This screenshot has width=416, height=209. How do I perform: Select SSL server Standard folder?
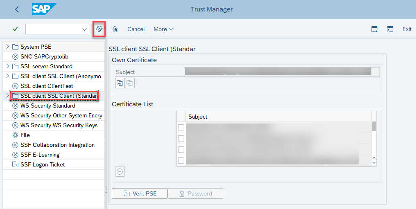click(46, 67)
